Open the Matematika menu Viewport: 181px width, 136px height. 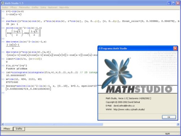24,8
